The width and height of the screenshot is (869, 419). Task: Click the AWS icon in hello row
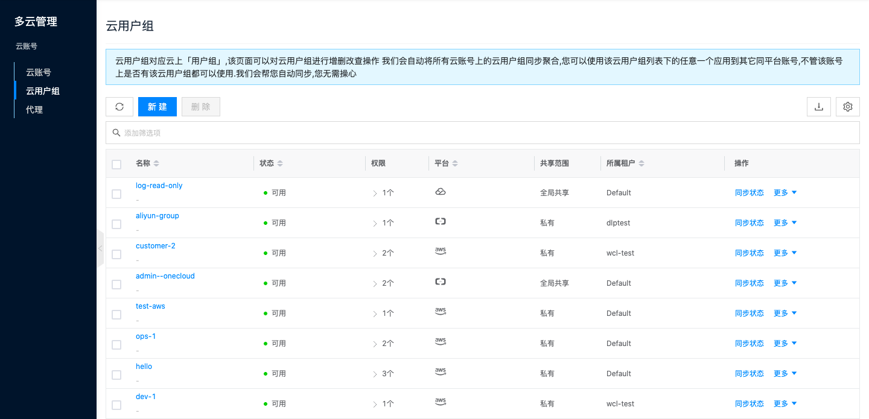point(441,373)
